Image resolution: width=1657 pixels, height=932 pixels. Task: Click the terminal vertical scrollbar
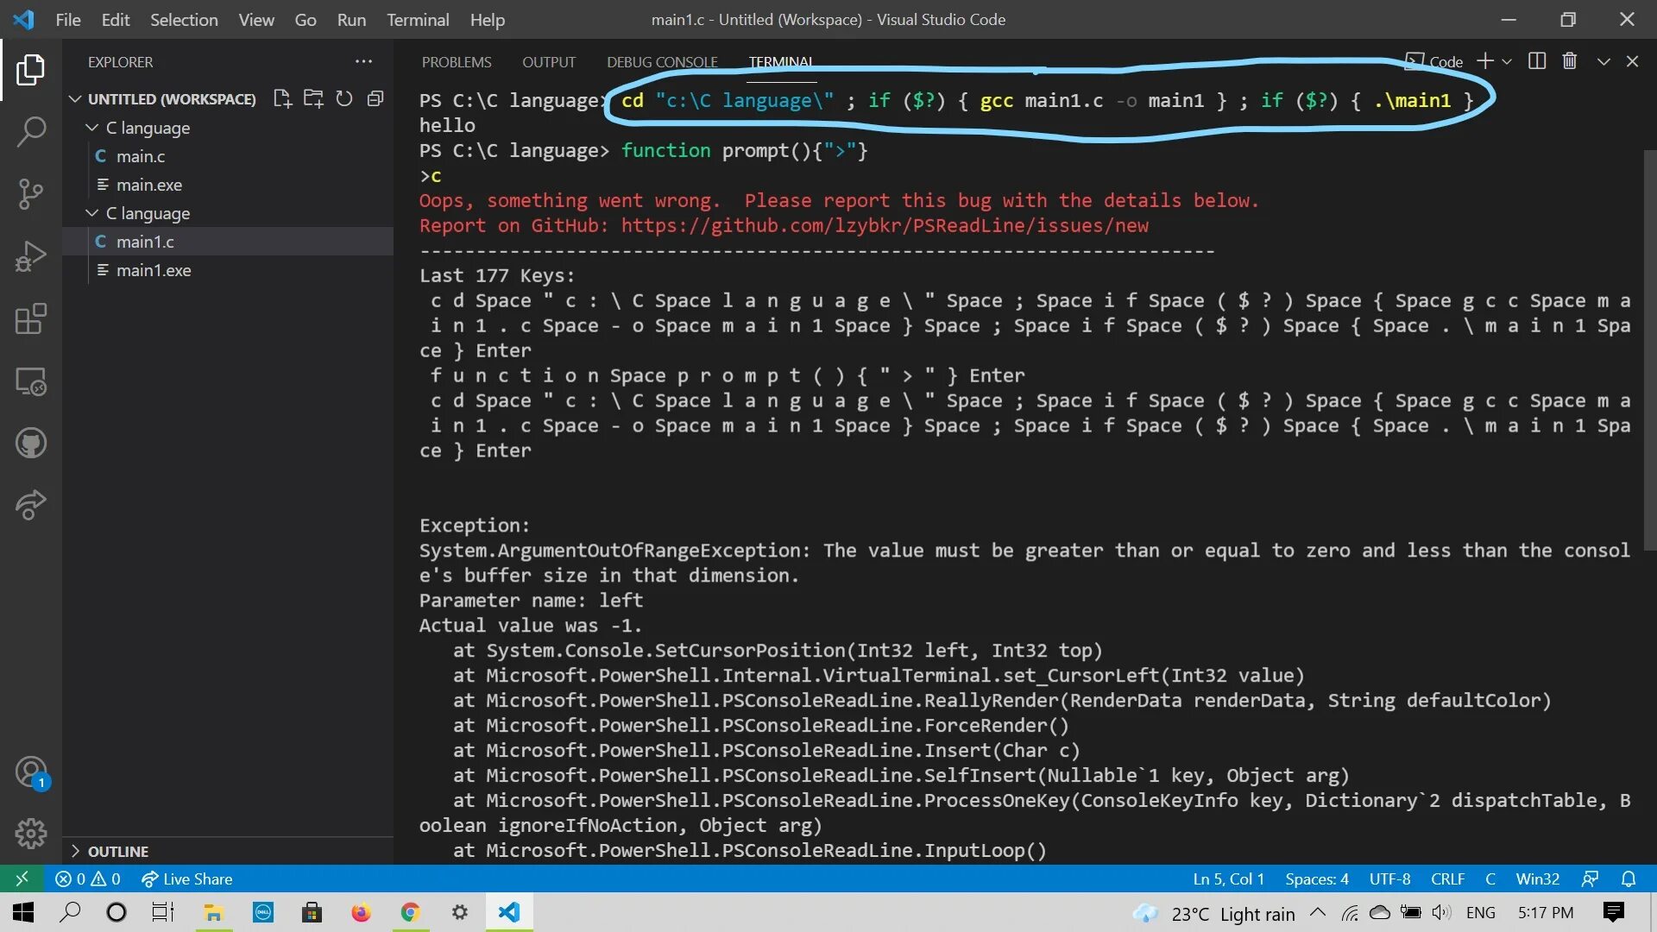coord(1650,349)
